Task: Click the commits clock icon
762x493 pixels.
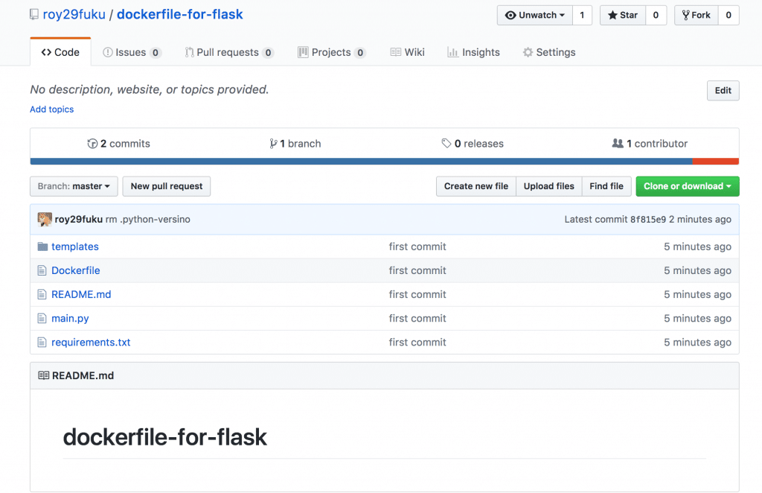Action: pos(92,144)
